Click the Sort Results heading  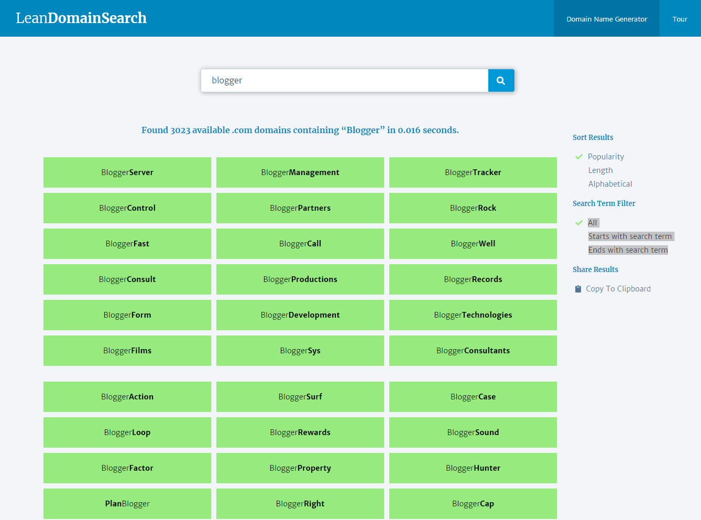coord(593,137)
